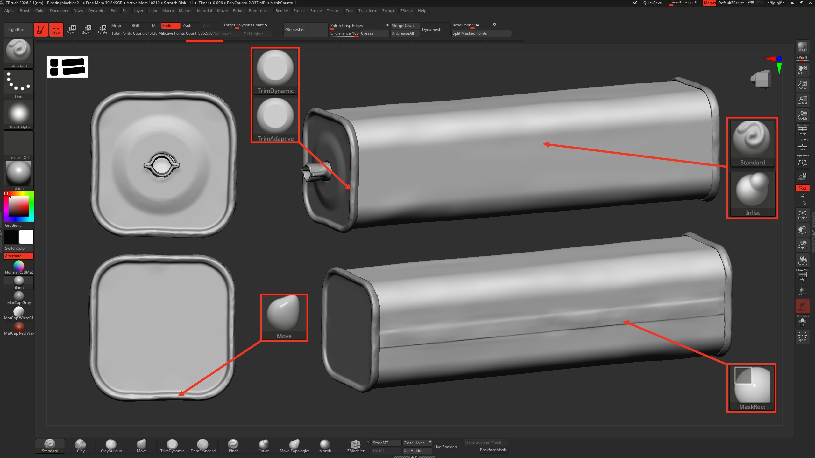Open the BrushAlpha alpha picker
Viewport: 815px width, 458px height.
point(19,114)
